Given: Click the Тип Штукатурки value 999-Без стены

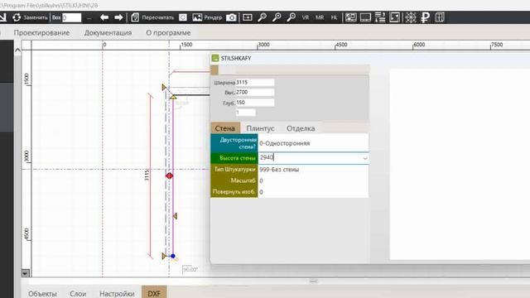Looking at the screenshot, I should [x=313, y=170].
